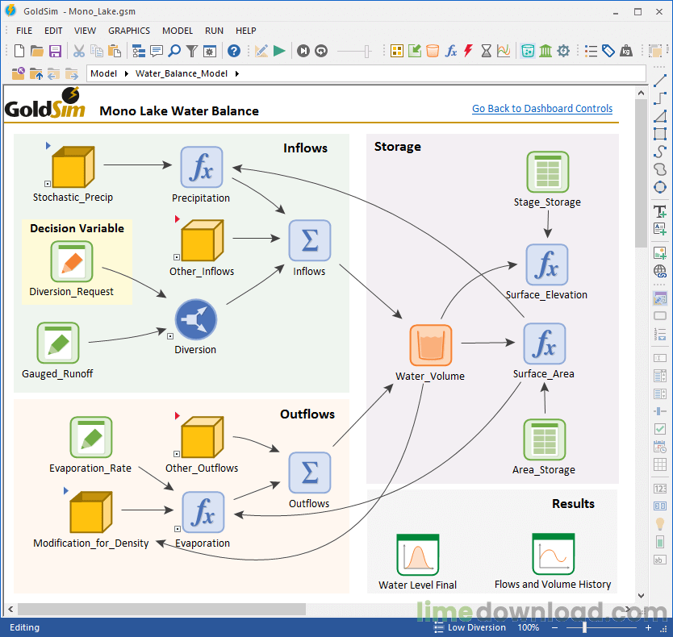This screenshot has height=637, width=673.
Task: Open path dropdown arrow after Water_Balance_Model
Action: [x=236, y=73]
